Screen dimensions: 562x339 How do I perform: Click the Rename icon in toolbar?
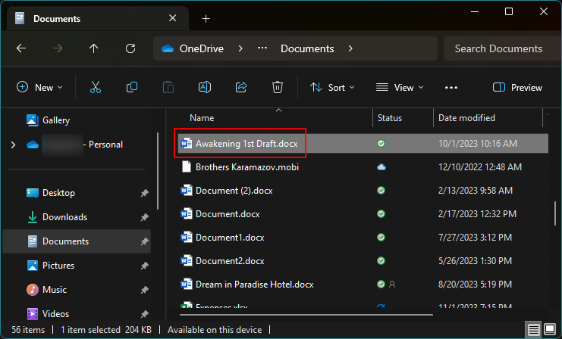[x=204, y=88]
